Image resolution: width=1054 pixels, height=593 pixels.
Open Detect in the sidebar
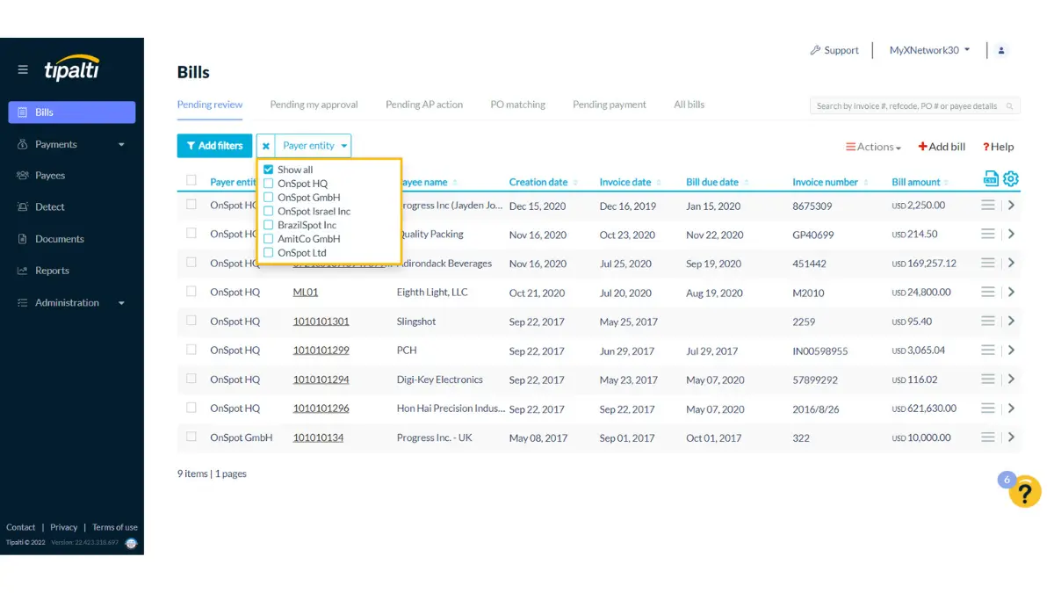49,207
